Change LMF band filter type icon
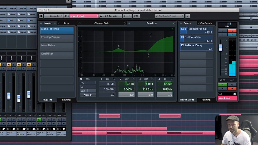The image size is (258, 145). point(133,79)
